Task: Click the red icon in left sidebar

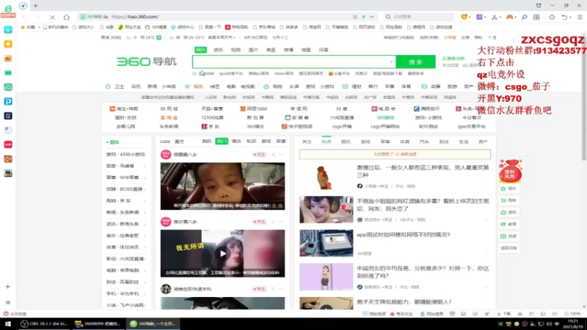Action: (x=8, y=144)
